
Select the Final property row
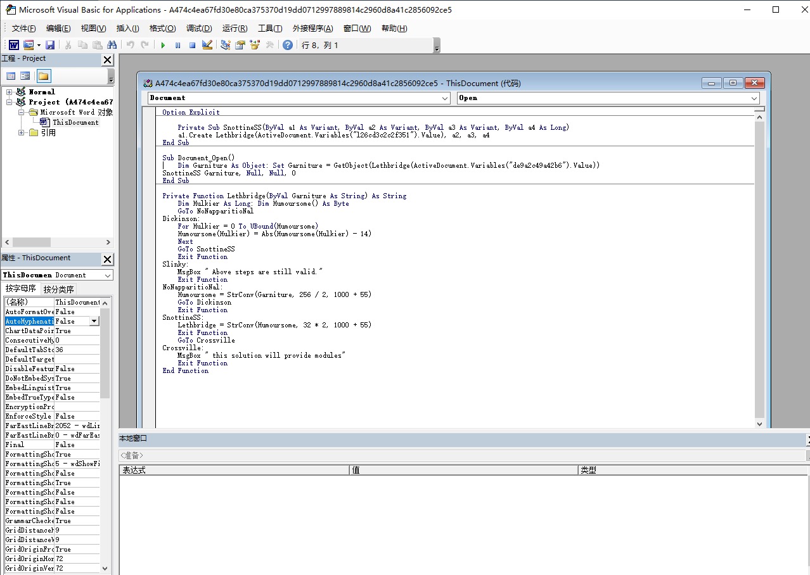tap(52, 445)
